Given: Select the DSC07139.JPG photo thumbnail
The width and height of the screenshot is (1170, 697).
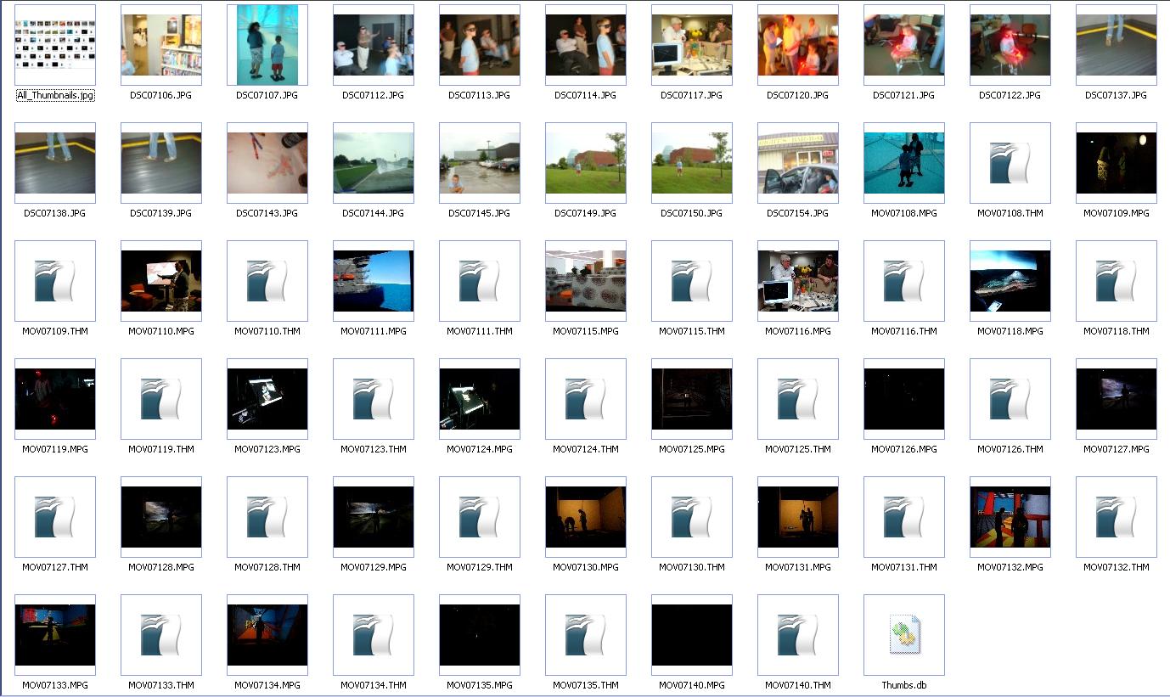Looking at the screenshot, I should 161,163.
